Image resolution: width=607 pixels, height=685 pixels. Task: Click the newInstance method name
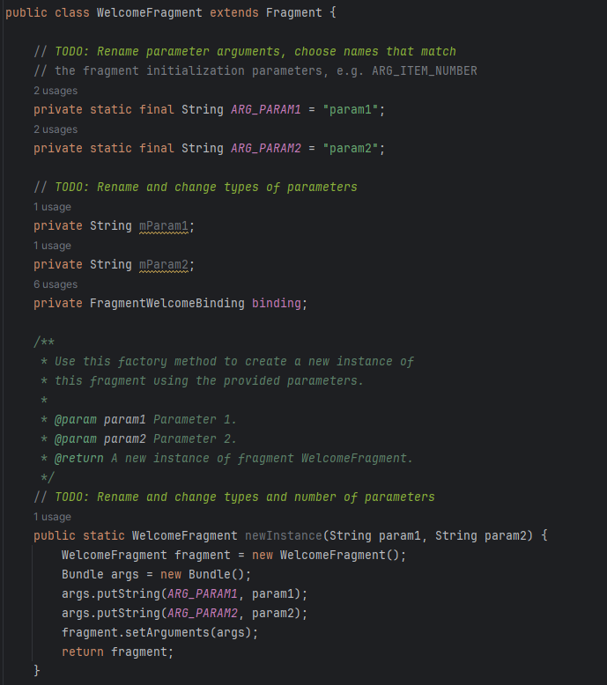click(280, 535)
